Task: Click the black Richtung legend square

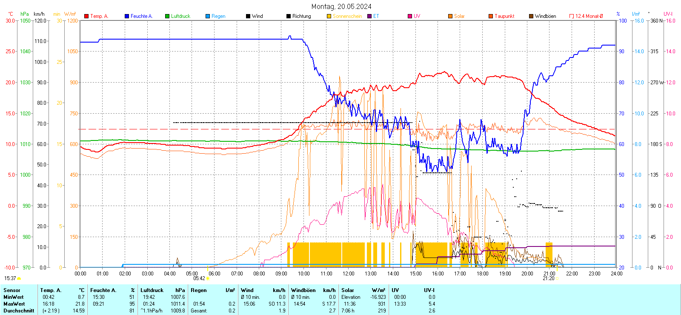Action: click(289, 16)
